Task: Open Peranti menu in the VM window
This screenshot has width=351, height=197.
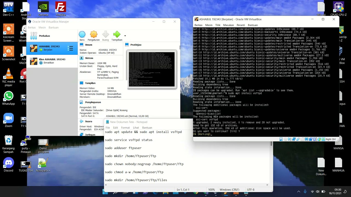Action: pos(240,25)
